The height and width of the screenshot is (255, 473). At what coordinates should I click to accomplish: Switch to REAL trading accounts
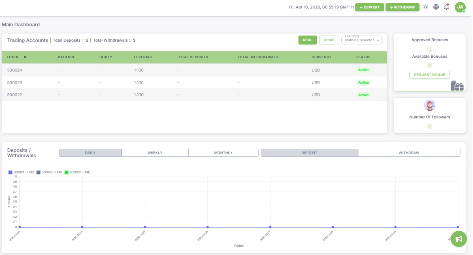(x=308, y=40)
